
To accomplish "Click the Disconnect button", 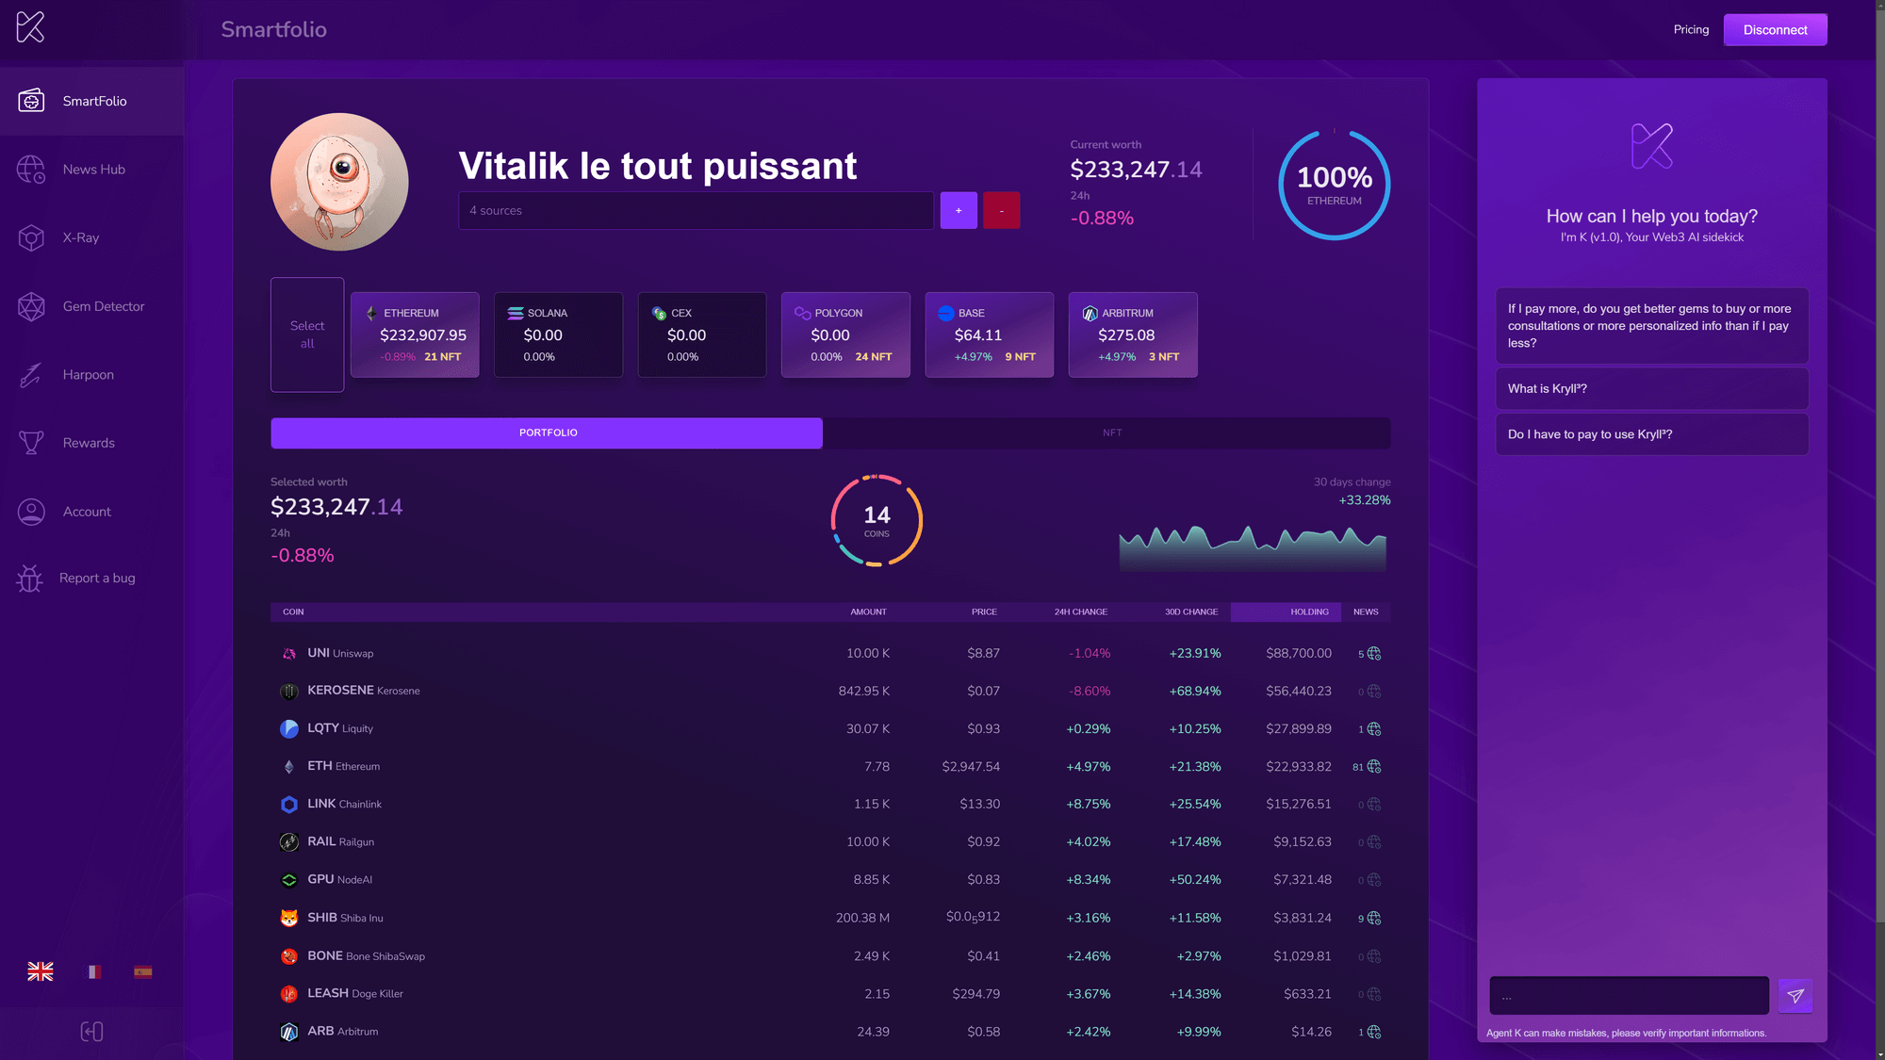I will 1775,29.
